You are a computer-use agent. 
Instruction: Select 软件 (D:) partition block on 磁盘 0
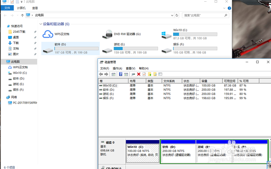[178, 151]
